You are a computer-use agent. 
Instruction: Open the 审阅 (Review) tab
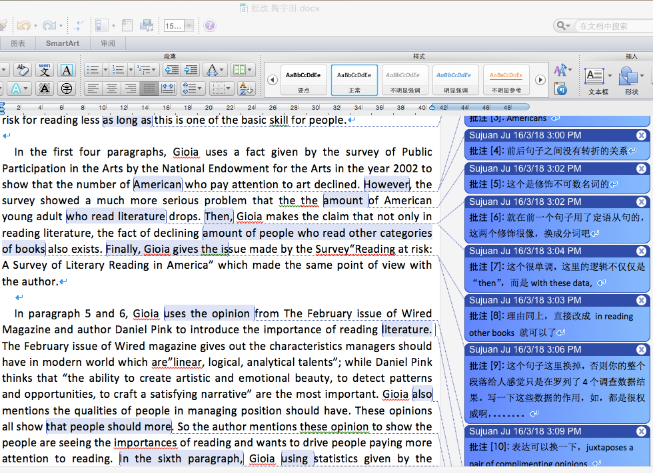(108, 43)
